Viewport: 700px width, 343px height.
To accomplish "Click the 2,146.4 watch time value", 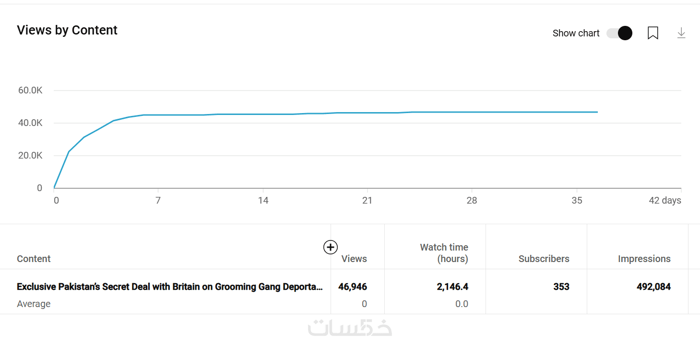I will click(x=452, y=287).
